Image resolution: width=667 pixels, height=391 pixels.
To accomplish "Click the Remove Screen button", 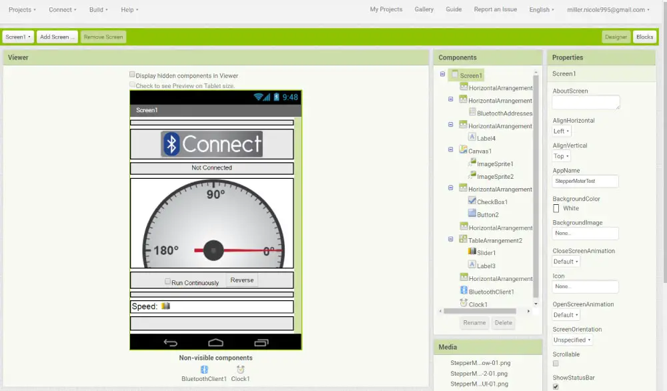I will point(103,37).
